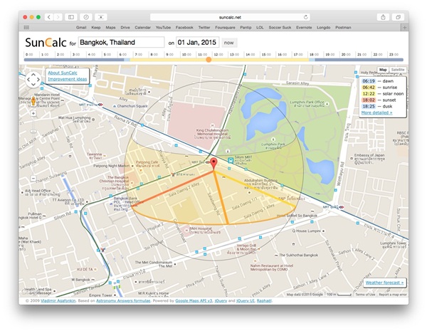The height and width of the screenshot is (331, 427).
Task: Click the 6:00 mark on timeline
Action: click(x=122, y=55)
